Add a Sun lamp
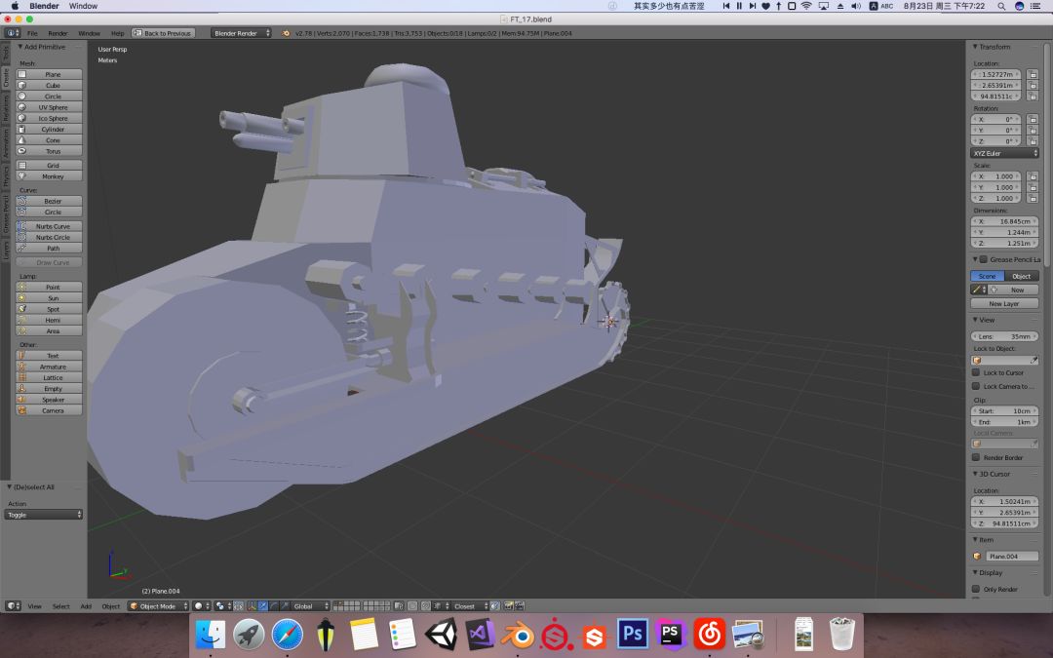This screenshot has width=1053, height=658. coord(53,298)
